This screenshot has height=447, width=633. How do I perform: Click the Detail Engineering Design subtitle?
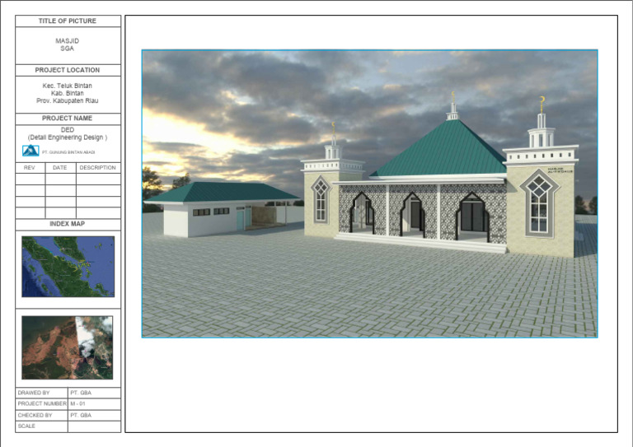(x=68, y=137)
